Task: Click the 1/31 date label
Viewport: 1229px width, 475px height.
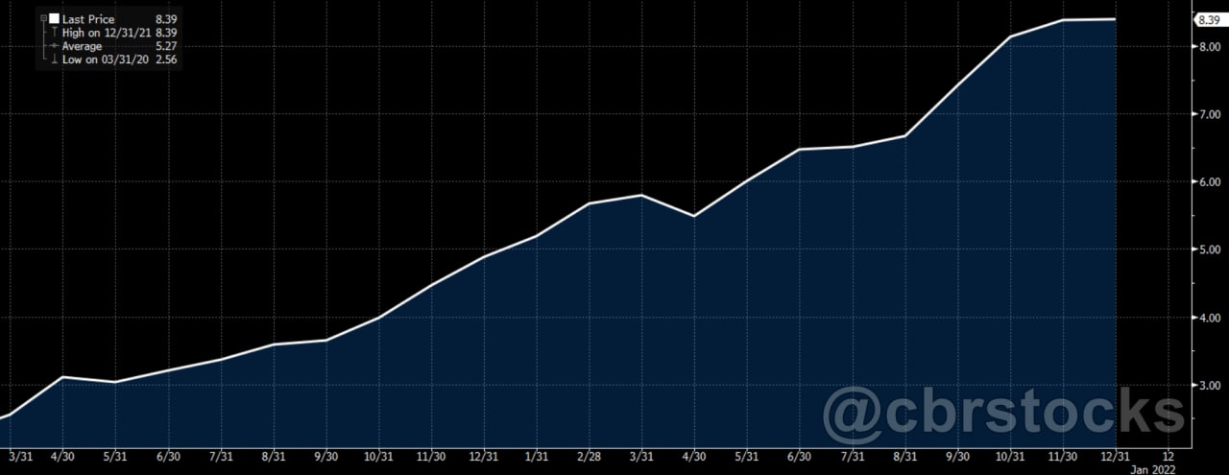Action: (537, 456)
